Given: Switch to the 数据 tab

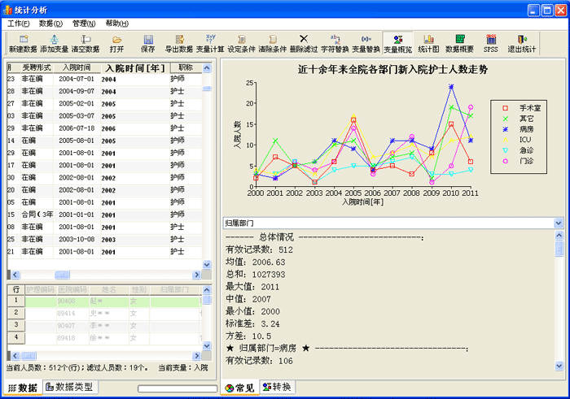Looking at the screenshot, I should click(x=23, y=388).
